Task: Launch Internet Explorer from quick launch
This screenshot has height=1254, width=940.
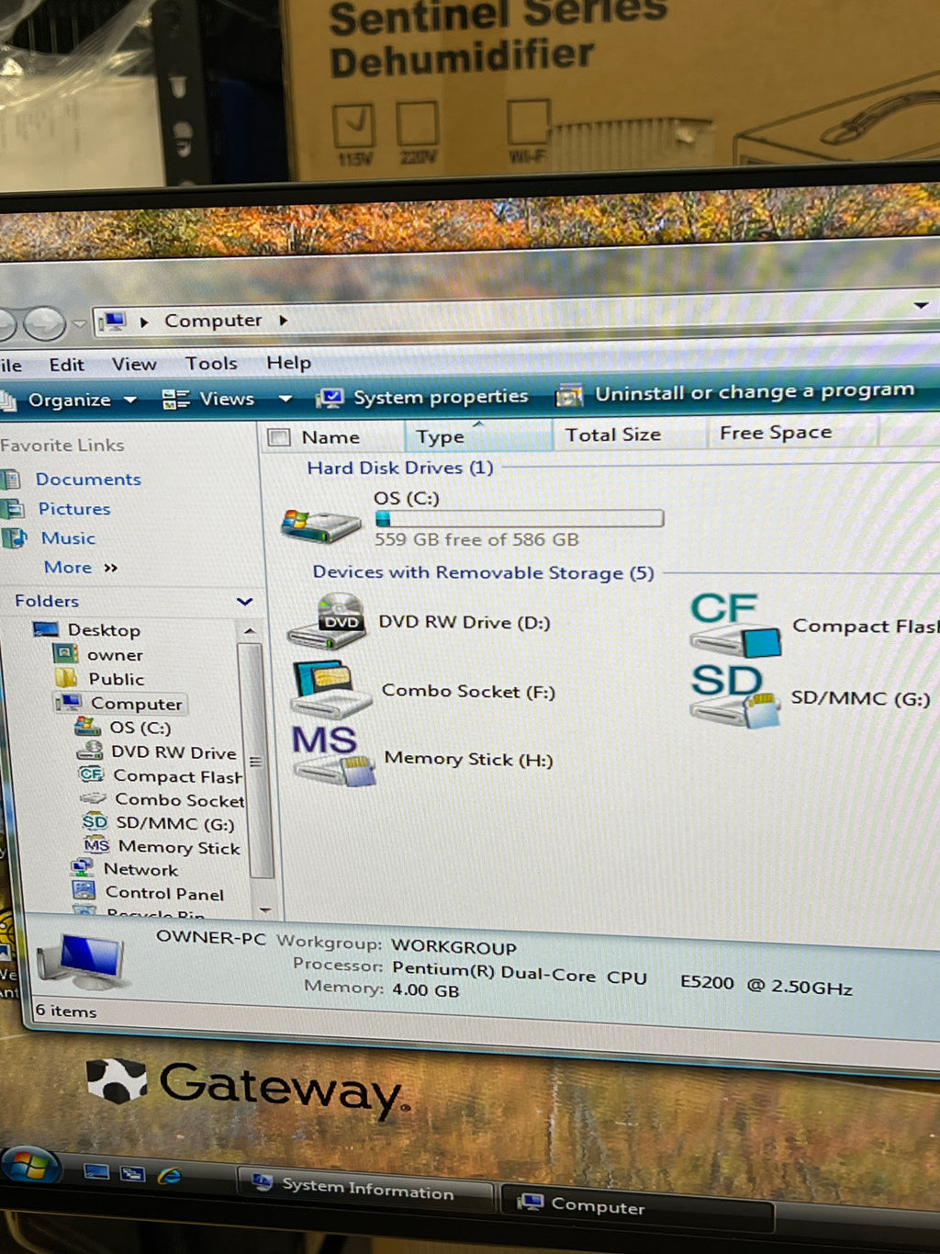Action: click(170, 1175)
